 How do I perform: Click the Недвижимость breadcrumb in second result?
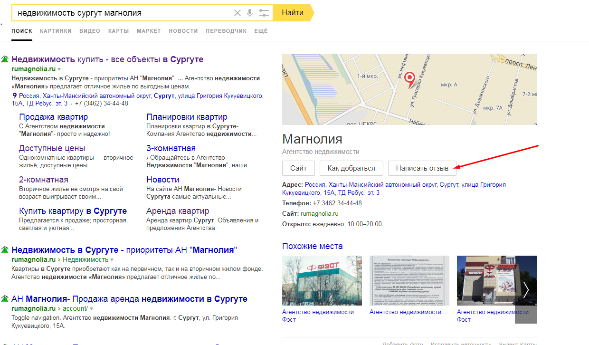point(85,260)
